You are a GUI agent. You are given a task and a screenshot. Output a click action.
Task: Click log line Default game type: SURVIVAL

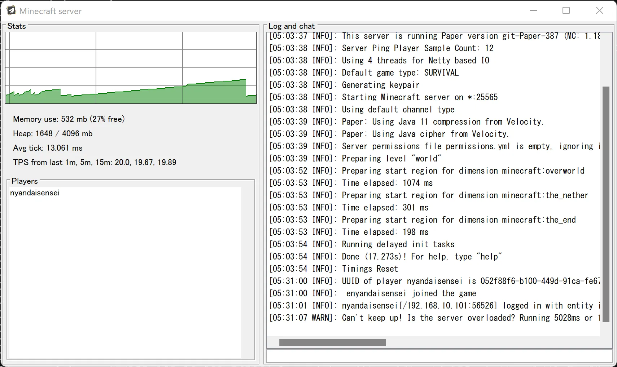(364, 73)
